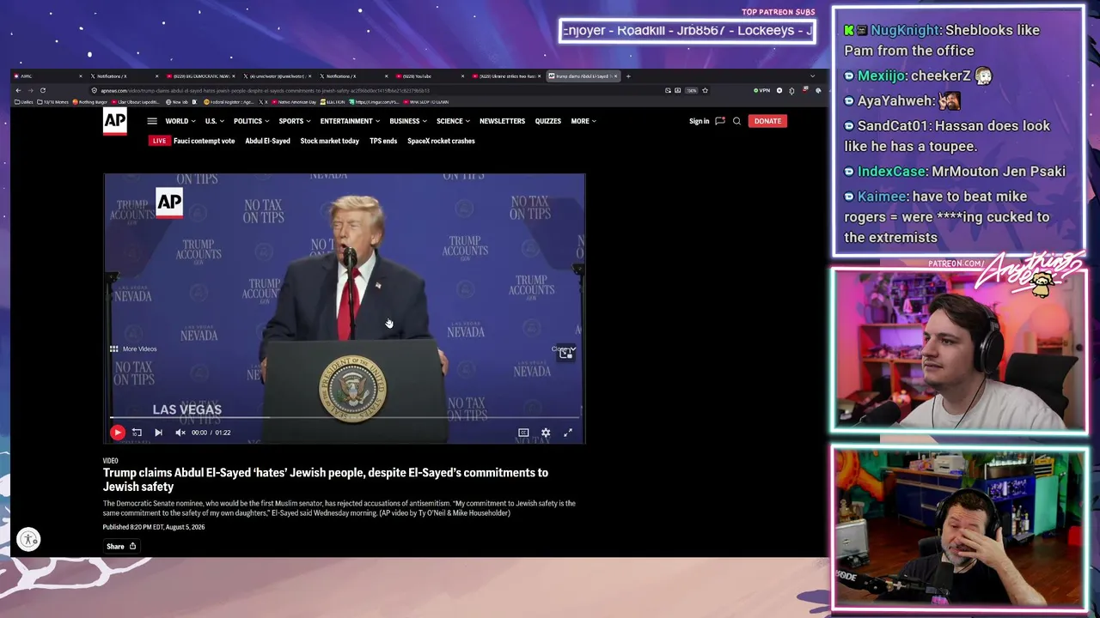Click the red Donate button
Viewport: 1100px width, 618px height.
pyautogui.click(x=767, y=121)
